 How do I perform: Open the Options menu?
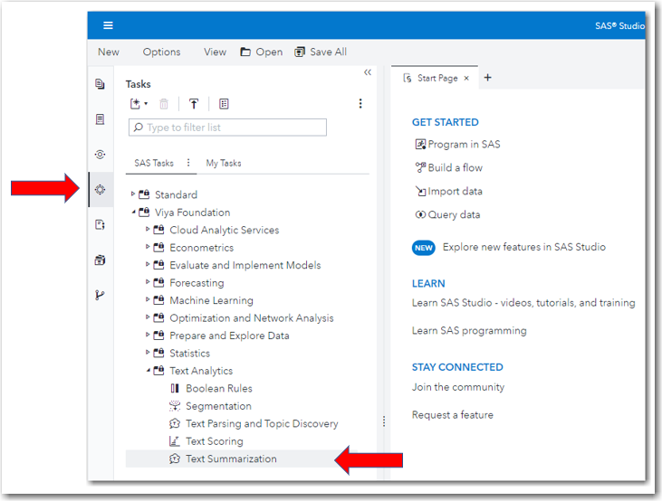tap(161, 52)
